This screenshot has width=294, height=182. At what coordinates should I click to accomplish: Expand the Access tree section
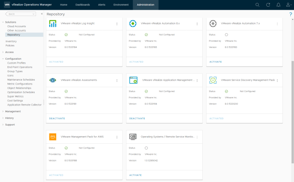pos(3,52)
